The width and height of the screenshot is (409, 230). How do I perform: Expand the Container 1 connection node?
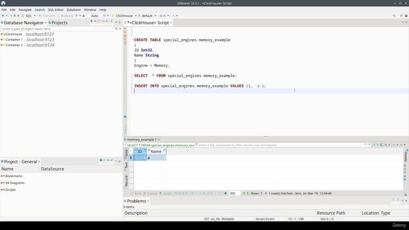(1, 40)
